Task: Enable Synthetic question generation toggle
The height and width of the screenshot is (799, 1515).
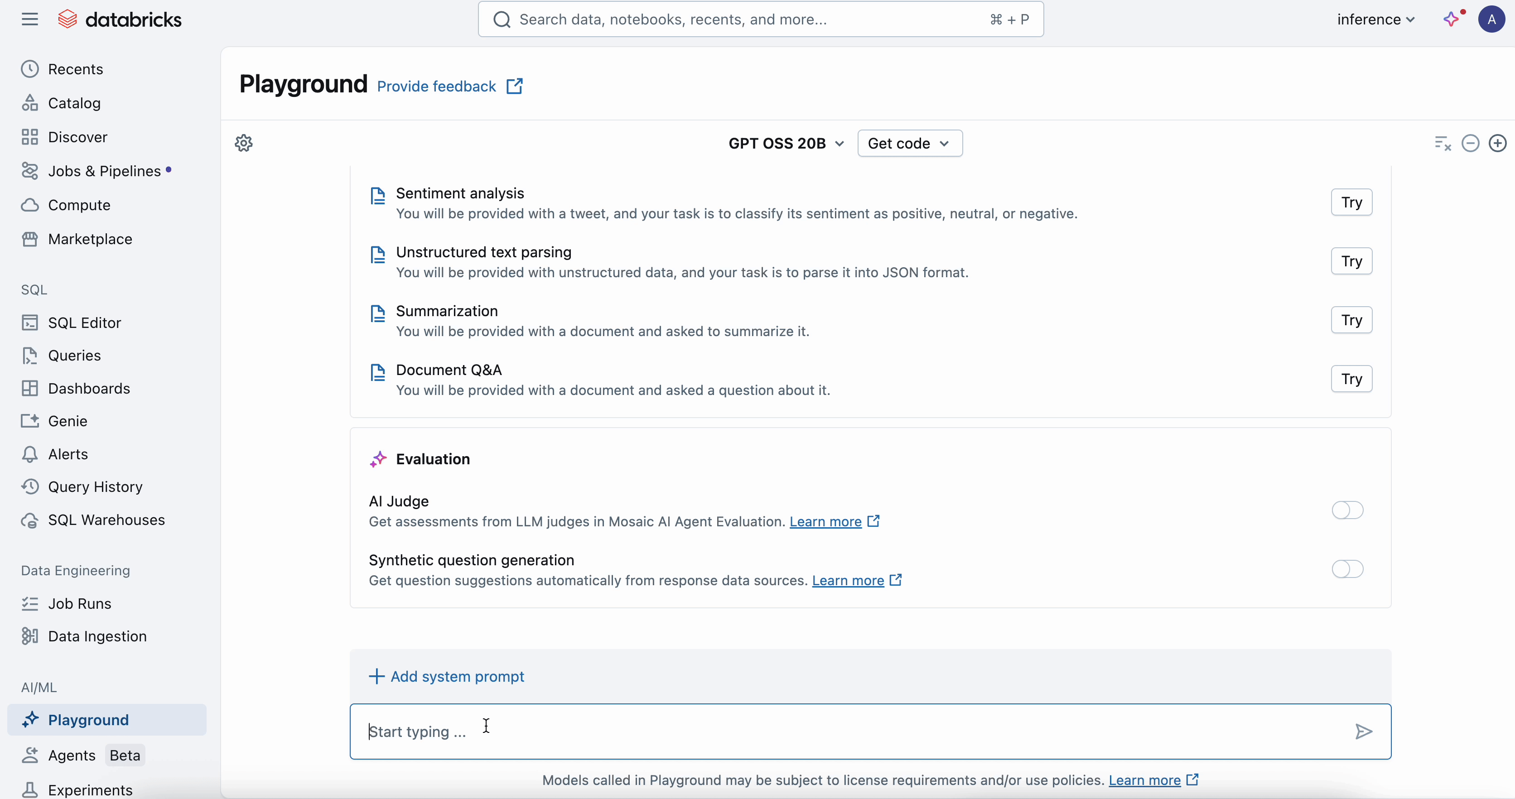Action: (x=1347, y=568)
